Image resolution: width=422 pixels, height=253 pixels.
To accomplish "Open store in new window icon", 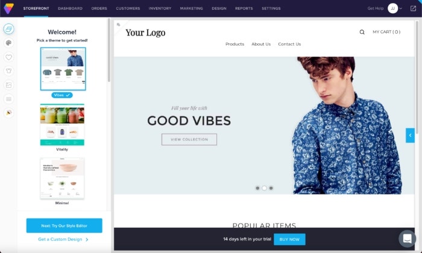I will click(413, 8).
